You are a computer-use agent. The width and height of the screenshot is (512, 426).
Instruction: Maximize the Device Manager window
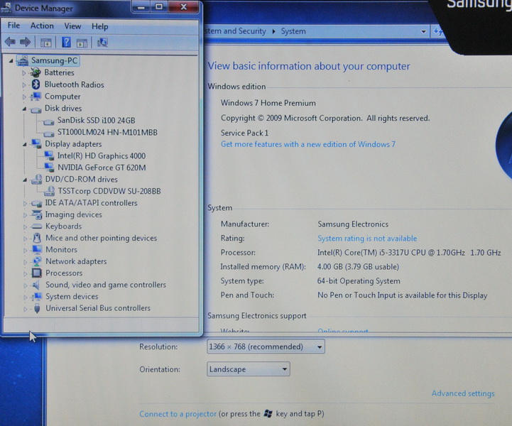(x=159, y=6)
